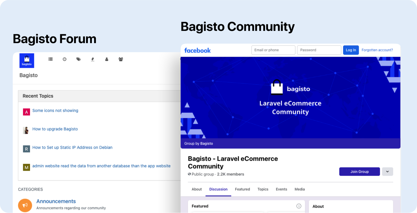The height and width of the screenshot is (213, 417).
Task: Focus the Email or phone field
Action: [273, 50]
